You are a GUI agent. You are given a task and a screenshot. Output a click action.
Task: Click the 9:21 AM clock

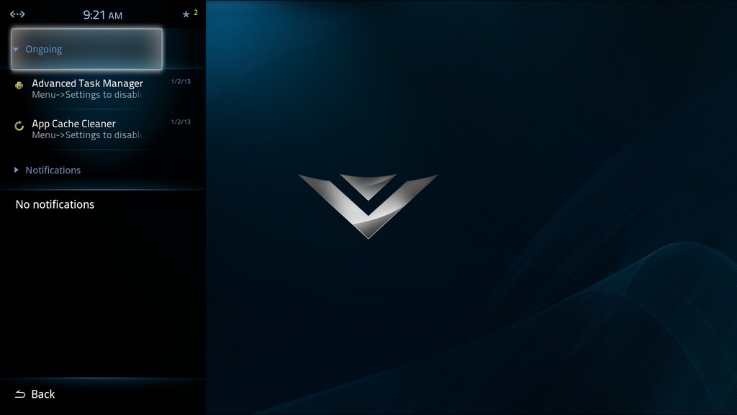(102, 15)
